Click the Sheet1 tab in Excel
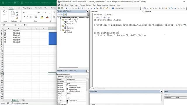The width and height of the screenshot is (187, 105). tap(15, 100)
